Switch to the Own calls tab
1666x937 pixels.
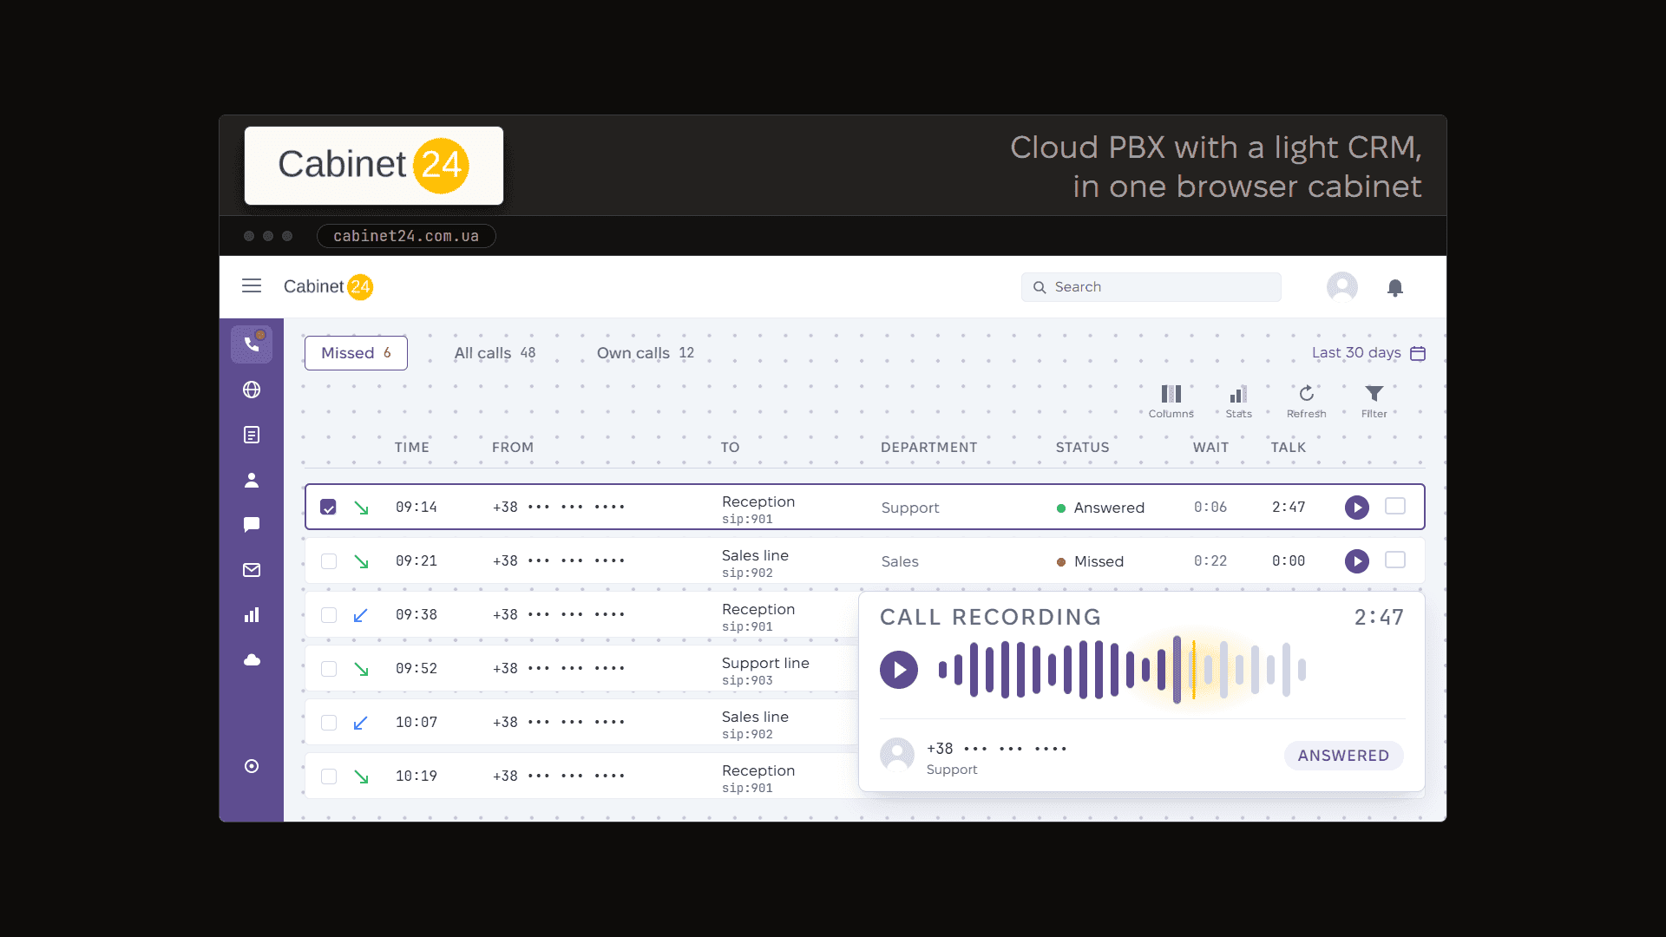pyautogui.click(x=645, y=353)
